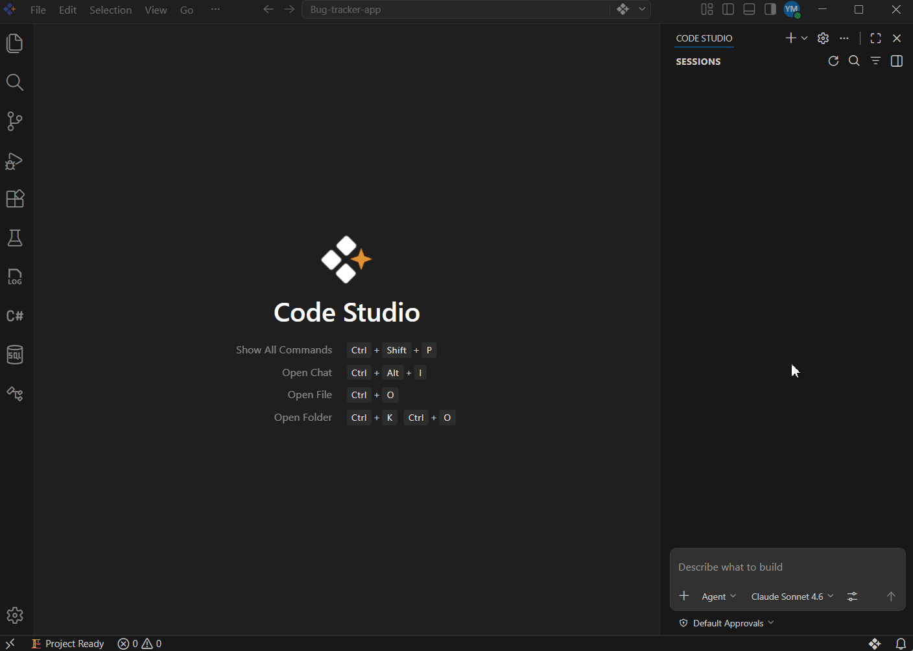Click the Open File link

coord(310,395)
